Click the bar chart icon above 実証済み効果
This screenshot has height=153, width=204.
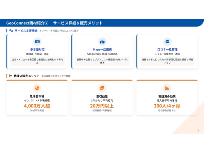tap(167, 88)
